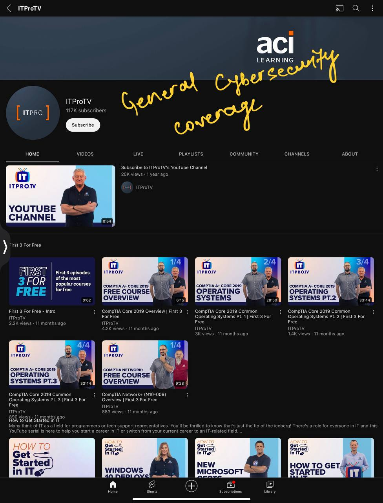Switch to the COMMUNITY tab
This screenshot has height=503, width=383.
pyautogui.click(x=244, y=154)
